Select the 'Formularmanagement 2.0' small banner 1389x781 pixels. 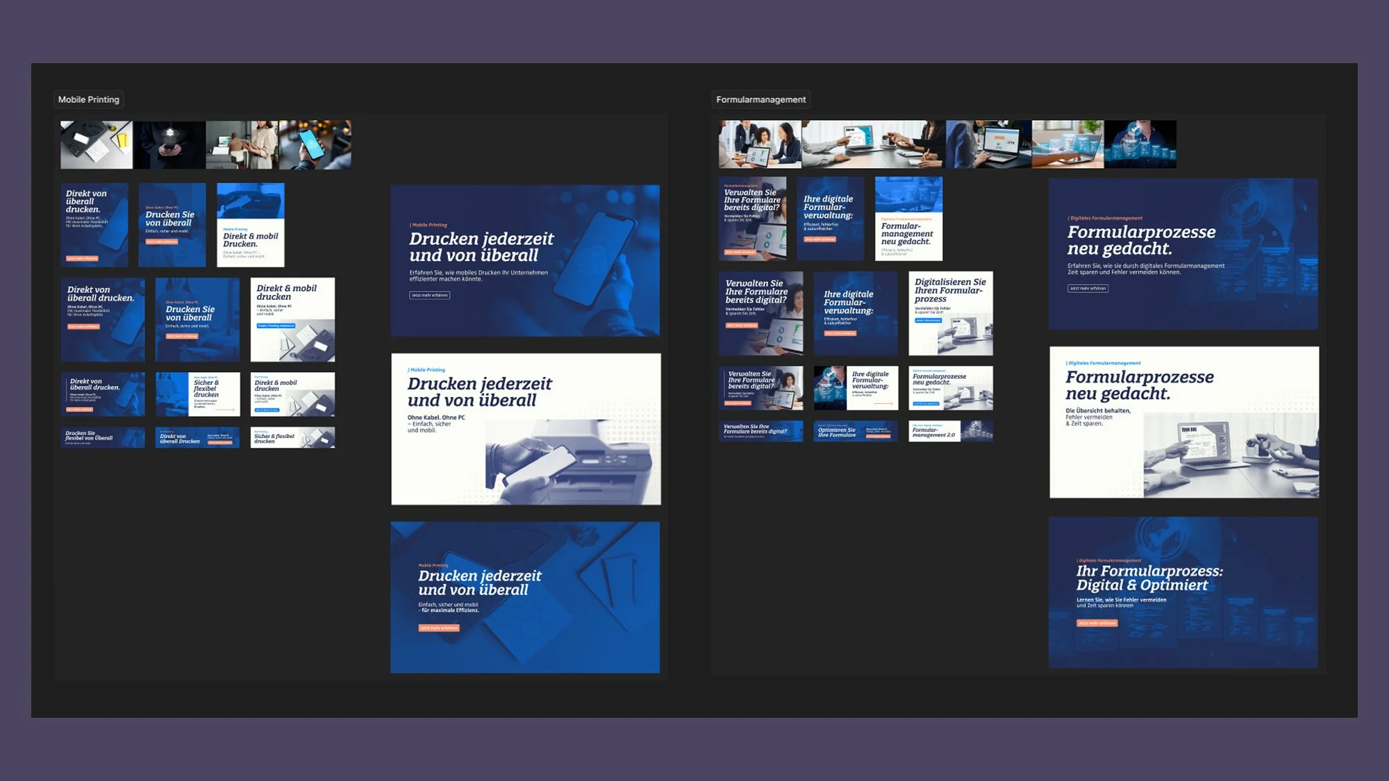coord(950,431)
